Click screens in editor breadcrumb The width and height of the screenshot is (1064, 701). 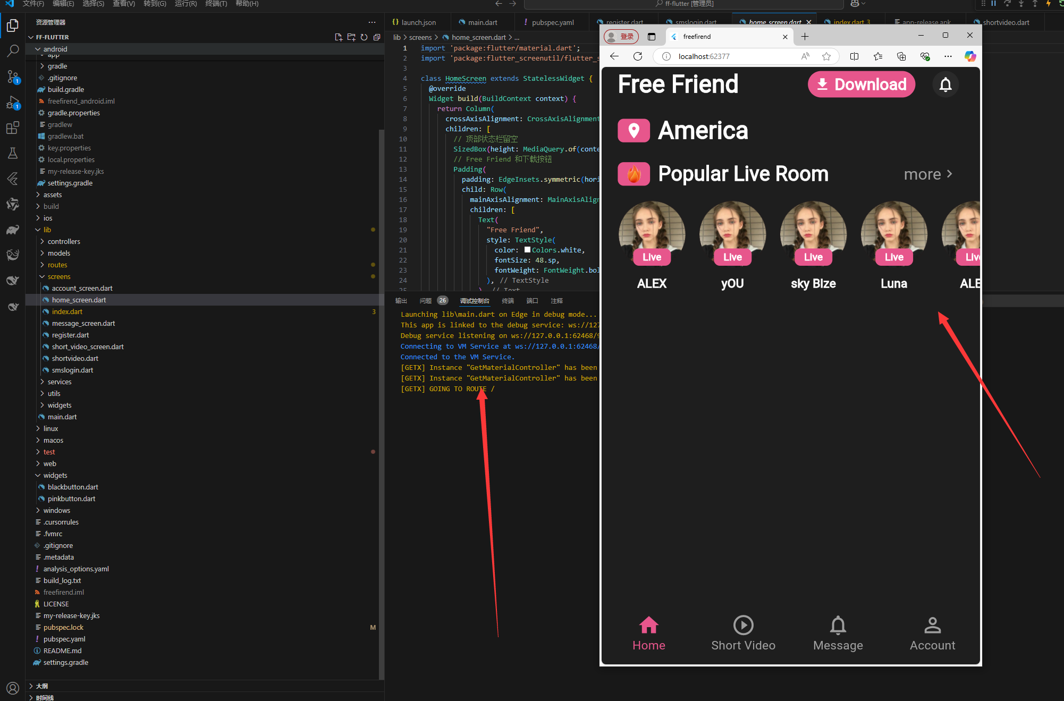[420, 37]
